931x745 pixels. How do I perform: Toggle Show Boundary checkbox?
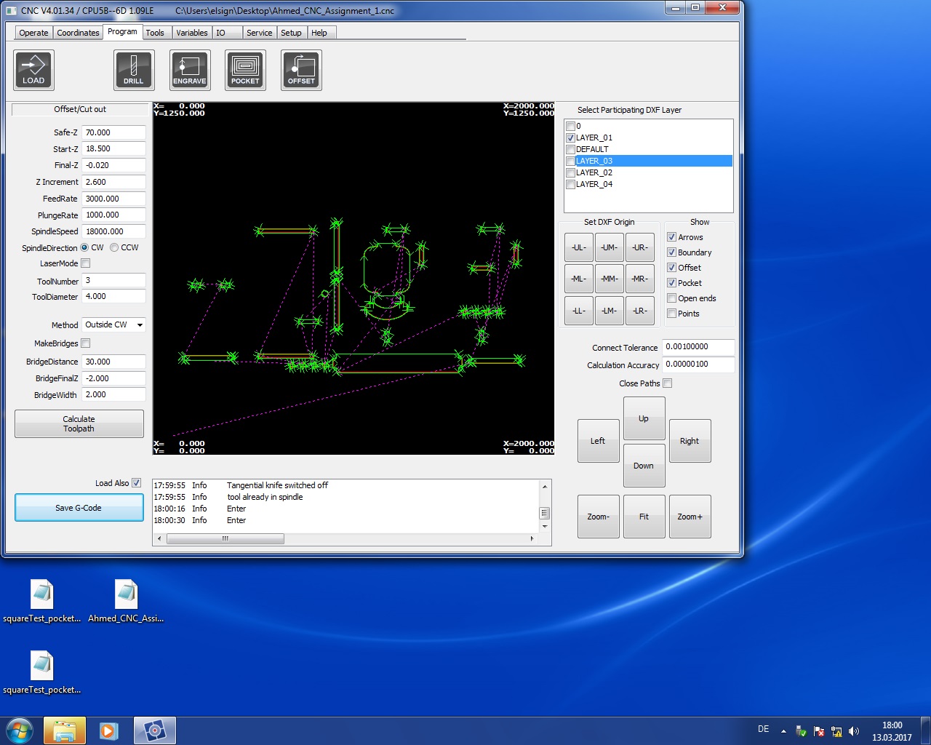pyautogui.click(x=672, y=252)
